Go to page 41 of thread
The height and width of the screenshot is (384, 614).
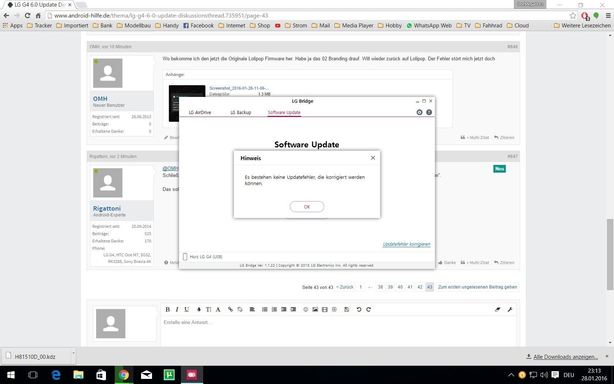pos(410,287)
